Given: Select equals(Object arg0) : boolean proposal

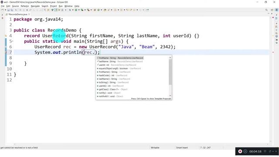Looking at the screenshot, I should click(x=119, y=68).
